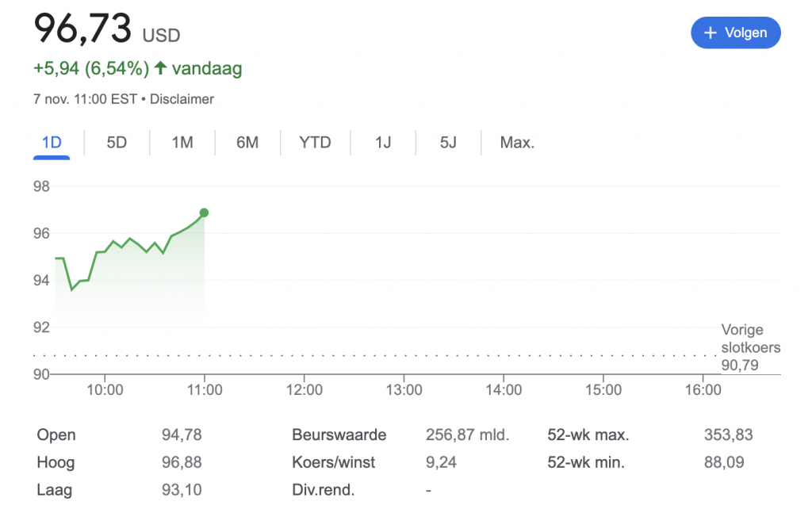Screen dimensions: 812x517
Task: Click the 96,73 current price figure
Action: [82, 30]
